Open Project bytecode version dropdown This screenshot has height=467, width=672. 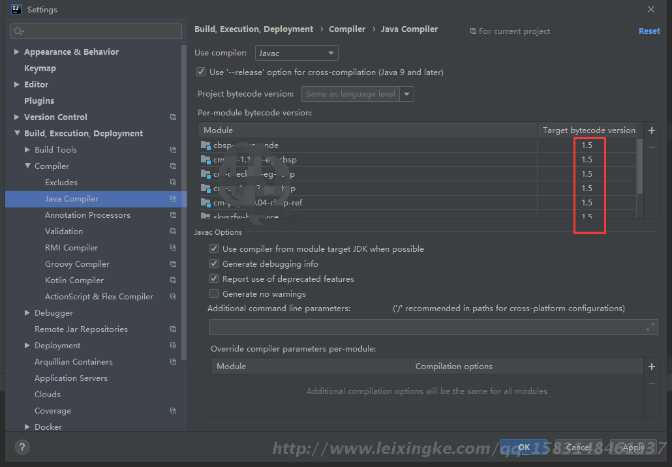point(406,94)
